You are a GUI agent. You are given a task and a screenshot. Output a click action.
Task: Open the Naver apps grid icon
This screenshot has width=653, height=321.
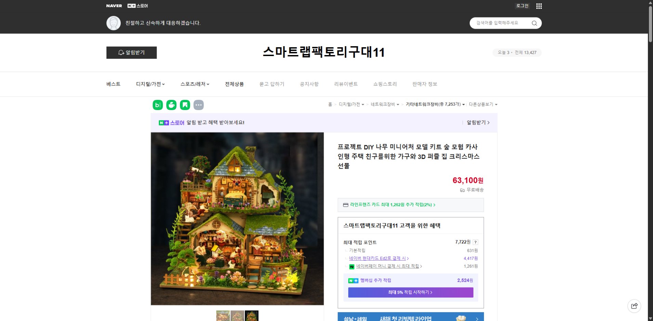point(539,6)
